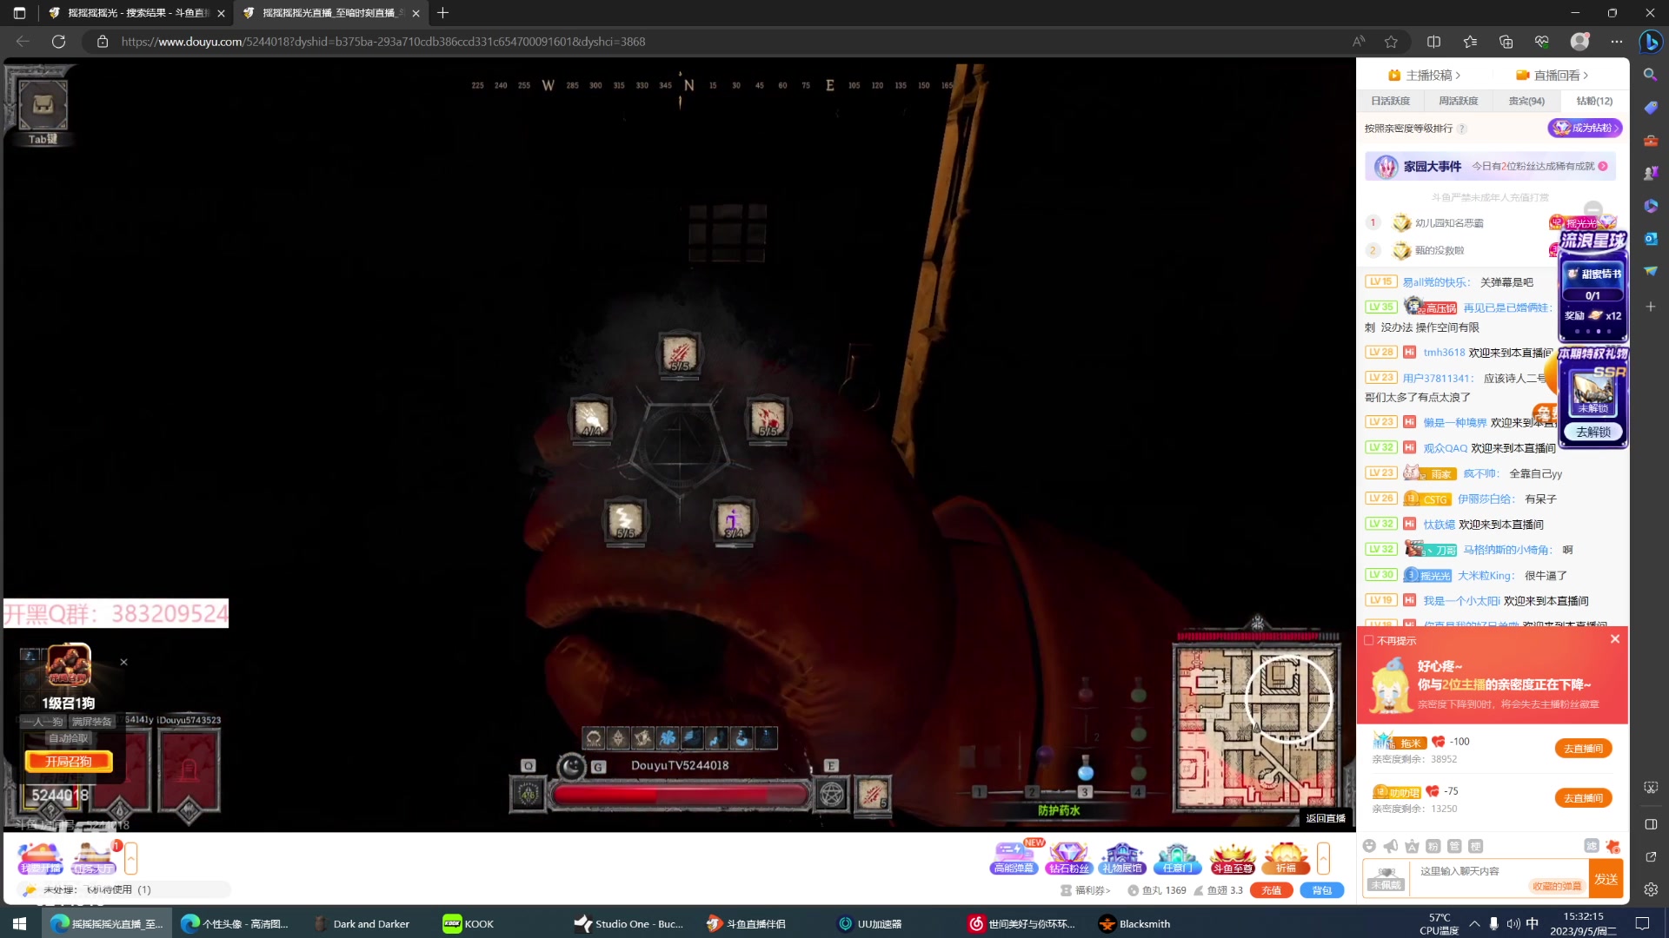Image resolution: width=1669 pixels, height=938 pixels.
Task: Close the 1级召1狗 popup panel
Action: click(x=123, y=662)
